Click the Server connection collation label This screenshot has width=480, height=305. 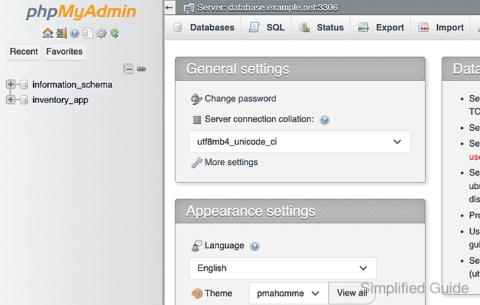click(x=259, y=119)
